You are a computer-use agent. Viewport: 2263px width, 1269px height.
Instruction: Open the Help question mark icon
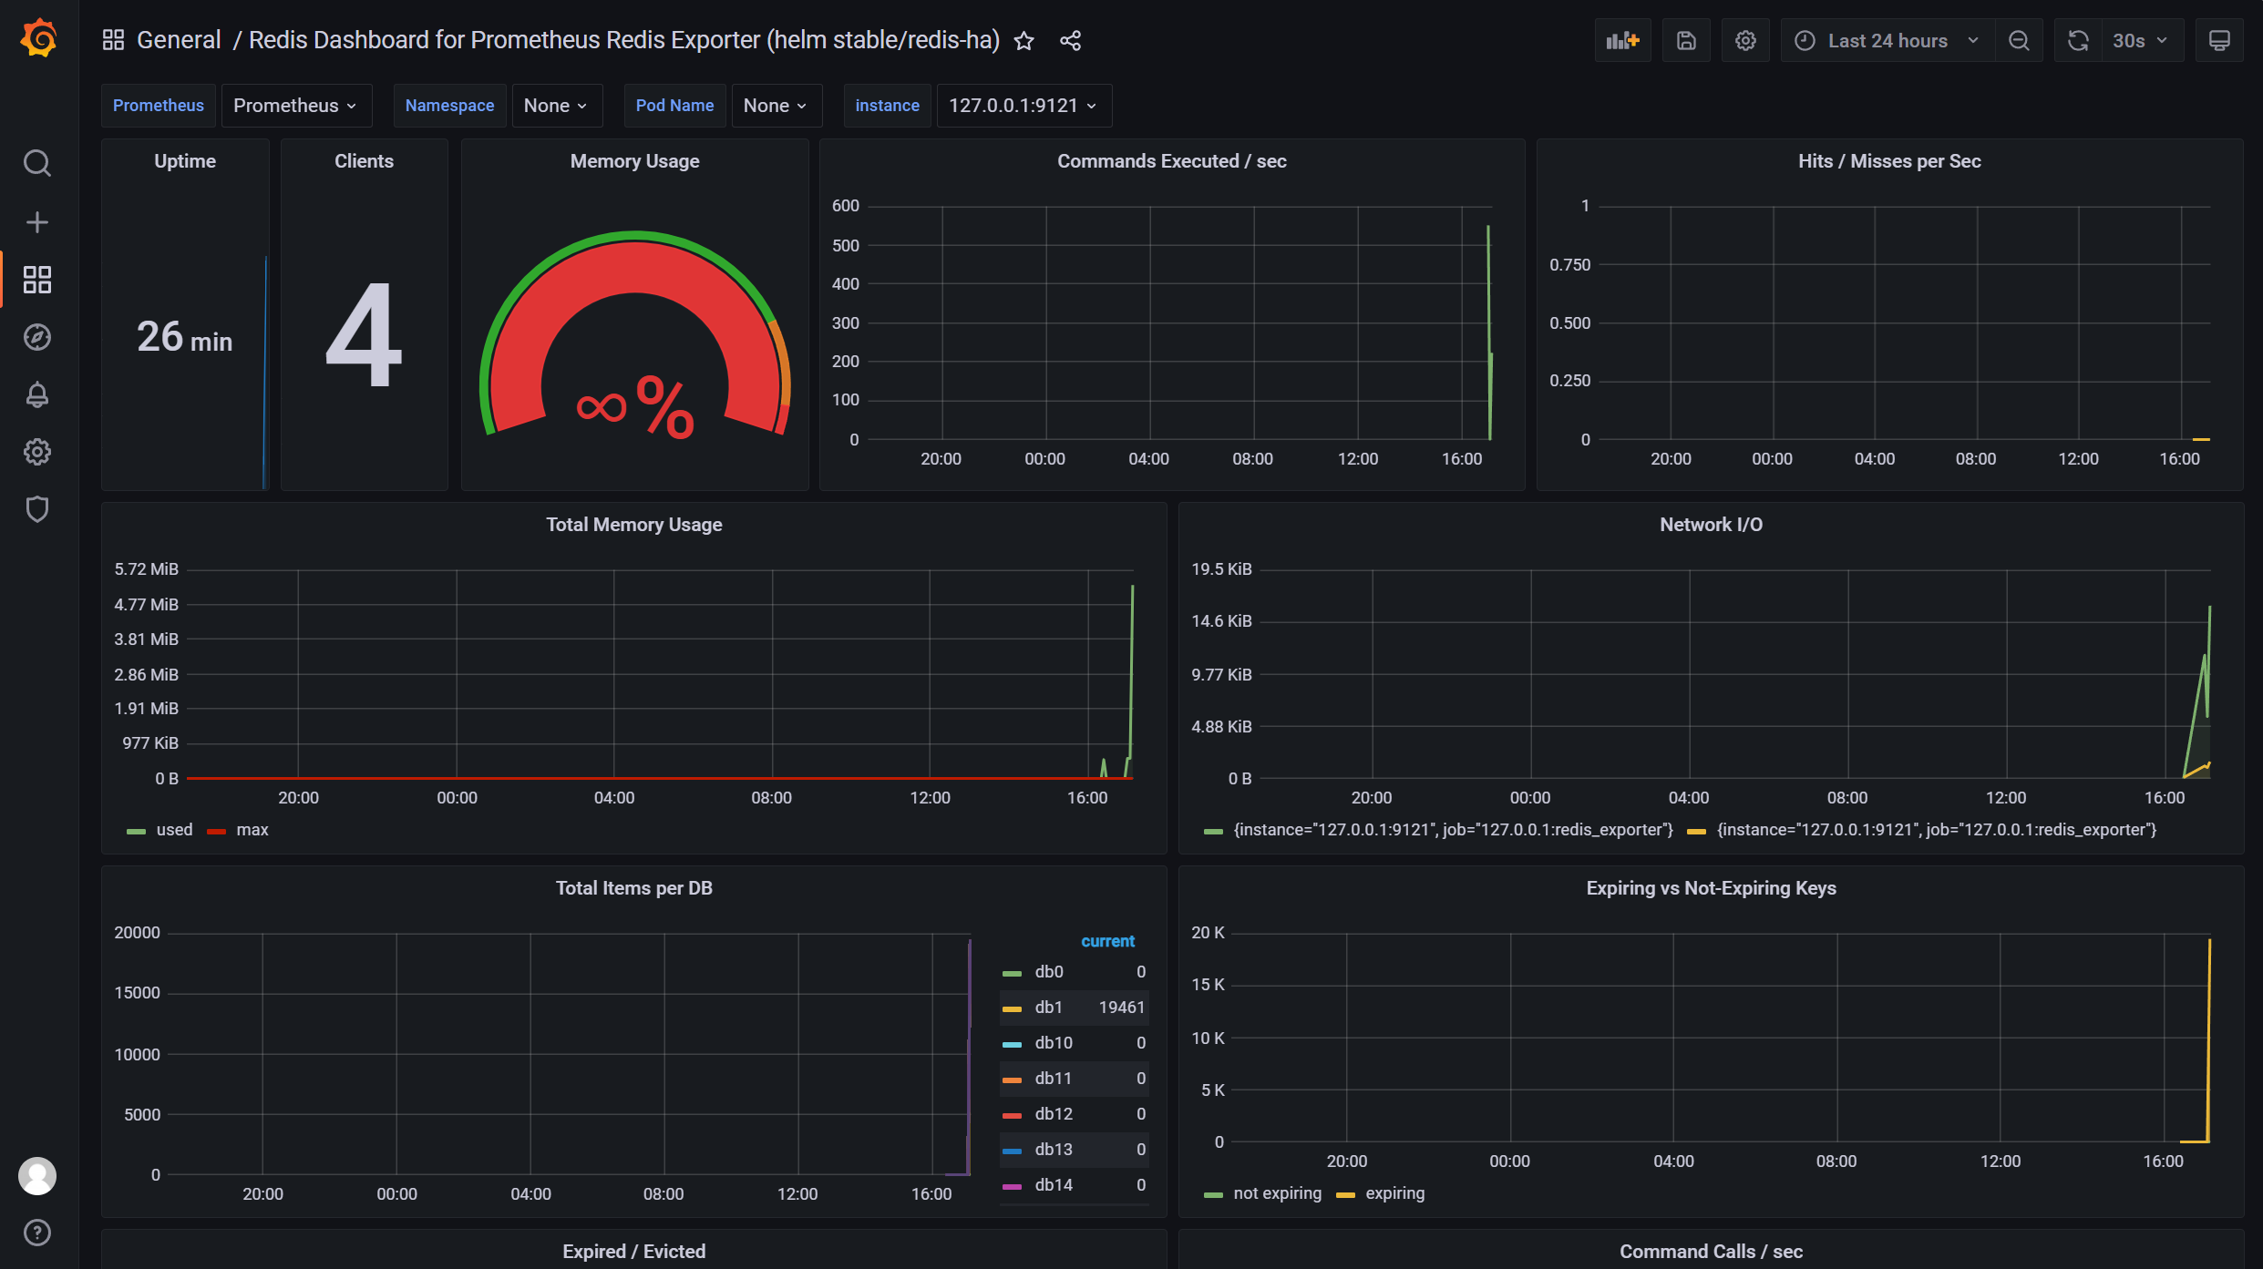click(37, 1233)
